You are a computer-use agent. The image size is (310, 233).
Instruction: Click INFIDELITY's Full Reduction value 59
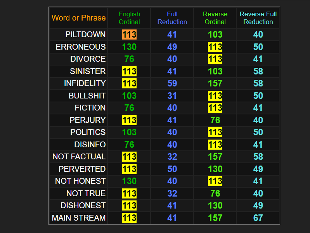click(x=172, y=83)
